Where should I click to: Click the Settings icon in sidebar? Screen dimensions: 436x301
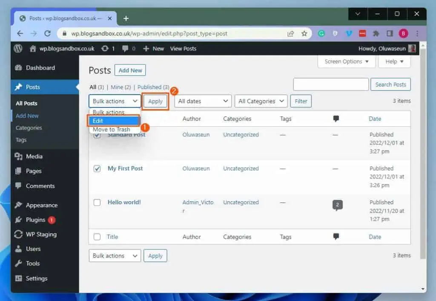pyautogui.click(x=18, y=278)
